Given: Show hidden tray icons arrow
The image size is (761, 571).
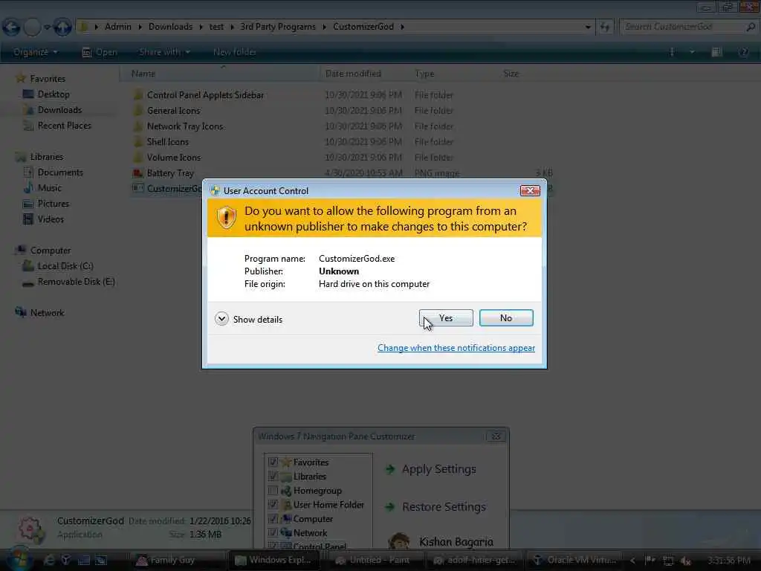Looking at the screenshot, I should tap(632, 561).
